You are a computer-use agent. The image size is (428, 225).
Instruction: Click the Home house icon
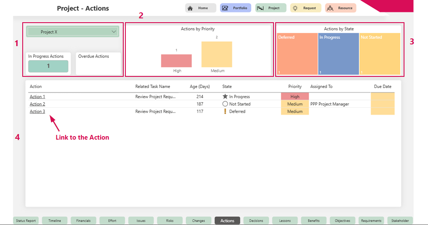point(190,8)
